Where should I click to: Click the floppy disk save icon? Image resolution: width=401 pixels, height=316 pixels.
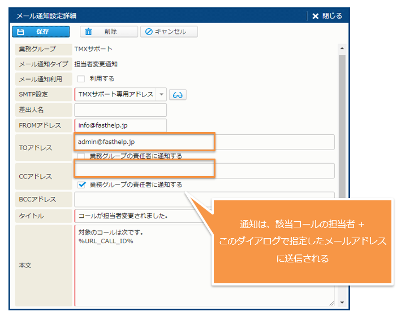click(x=21, y=32)
